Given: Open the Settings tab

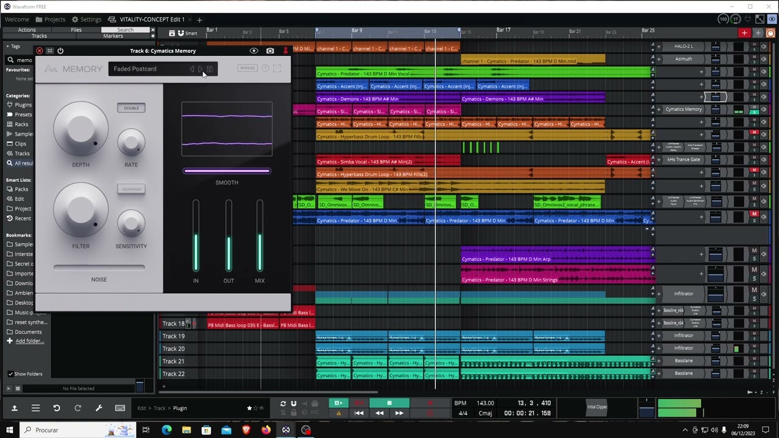Looking at the screenshot, I should (x=86, y=19).
